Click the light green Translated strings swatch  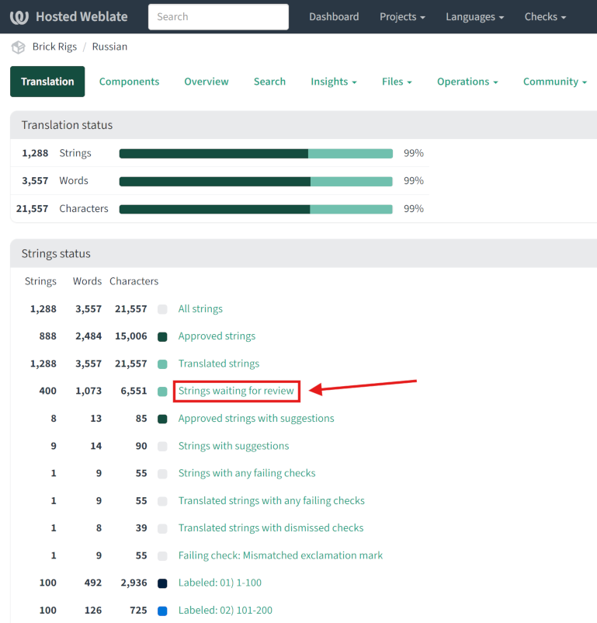[162, 364]
